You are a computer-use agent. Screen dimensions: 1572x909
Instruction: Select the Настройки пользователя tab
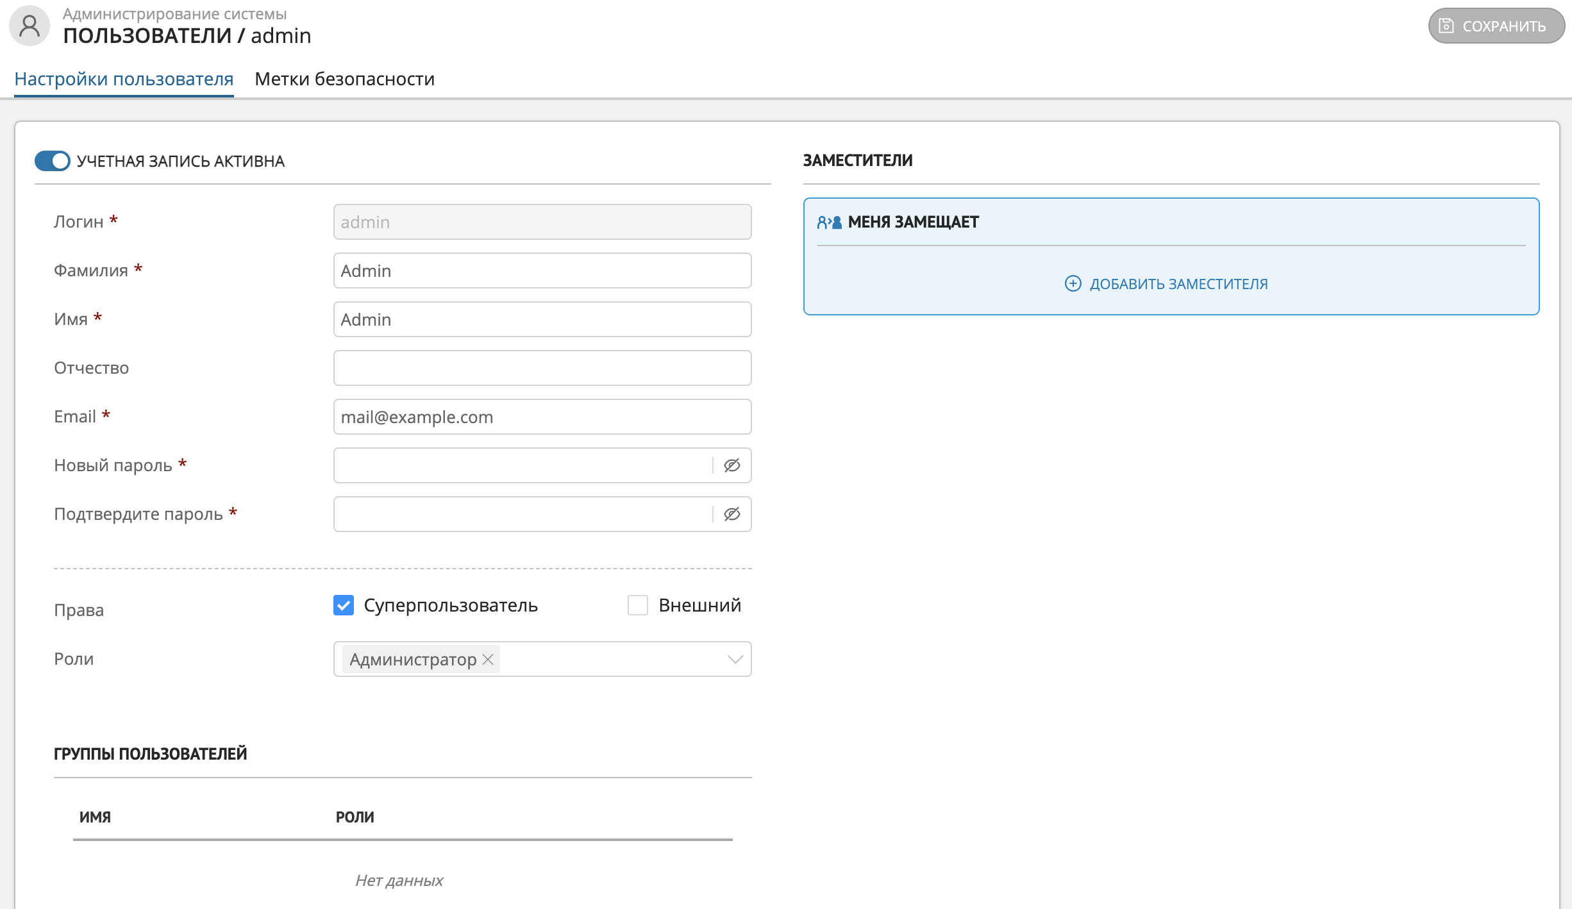[x=124, y=79]
